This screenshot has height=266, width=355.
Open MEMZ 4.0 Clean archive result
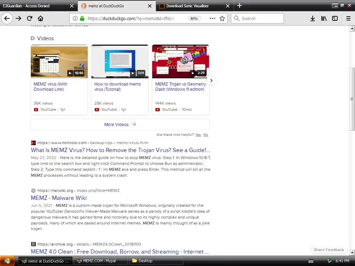120,251
